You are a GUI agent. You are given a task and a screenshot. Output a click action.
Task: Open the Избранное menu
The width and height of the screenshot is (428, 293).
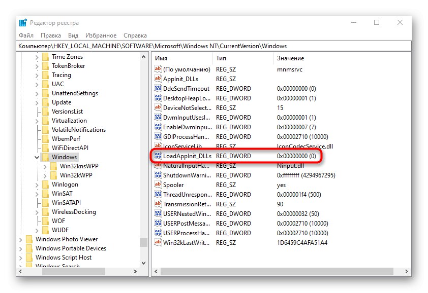pyautogui.click(x=101, y=35)
